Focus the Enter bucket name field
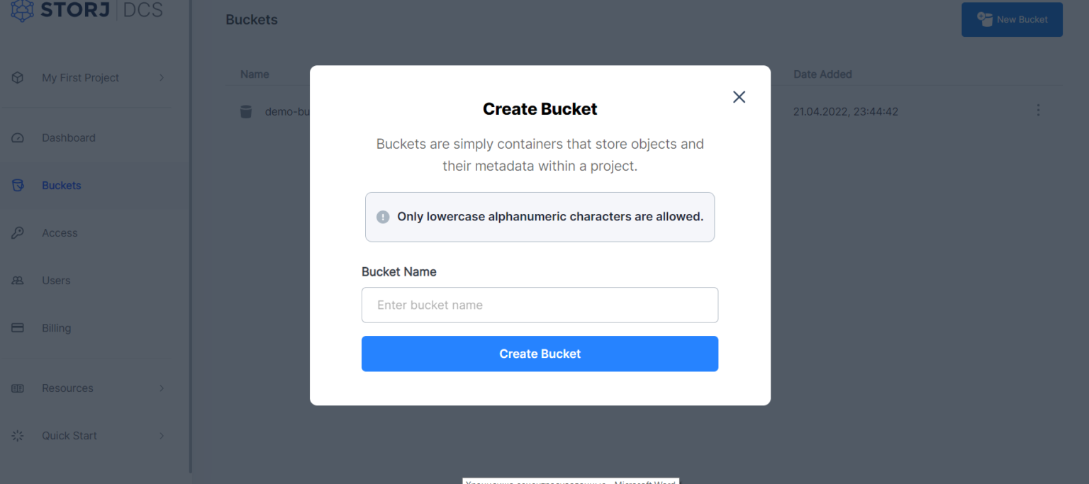The image size is (1089, 484). click(540, 305)
